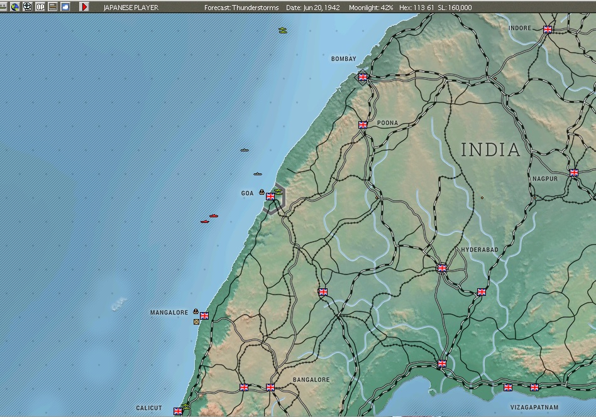596x417 pixels.
Task: Click the JAPANESE PLAYER label
Action: pyautogui.click(x=131, y=7)
